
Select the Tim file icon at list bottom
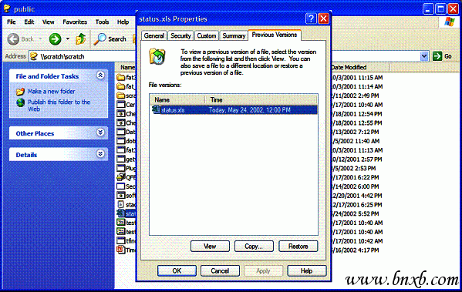click(121, 250)
